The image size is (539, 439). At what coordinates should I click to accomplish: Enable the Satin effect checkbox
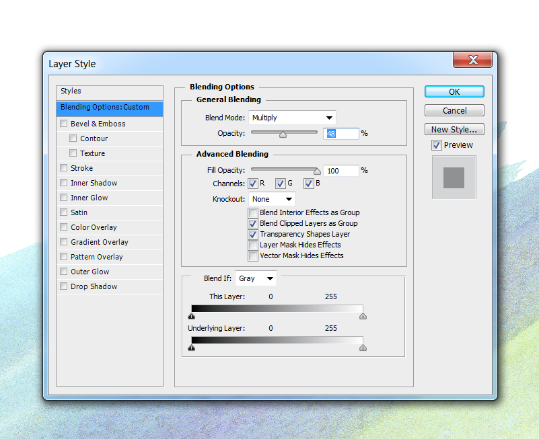coord(64,212)
